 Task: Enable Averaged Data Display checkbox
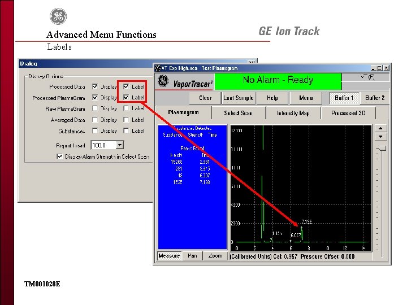[95, 120]
